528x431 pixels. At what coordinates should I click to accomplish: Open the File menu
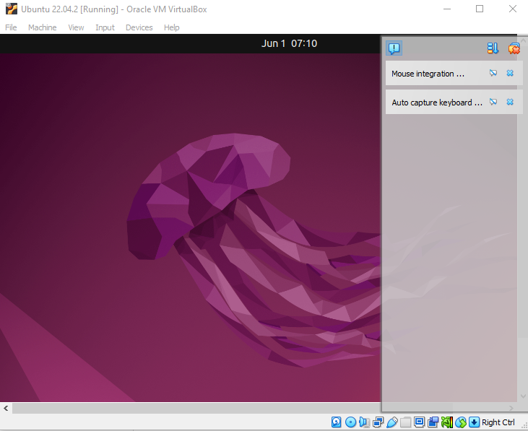[x=11, y=27]
